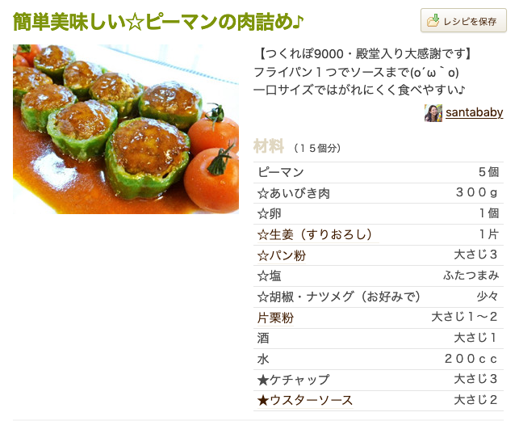Click the save recipe button (レシピを保存)

(463, 21)
